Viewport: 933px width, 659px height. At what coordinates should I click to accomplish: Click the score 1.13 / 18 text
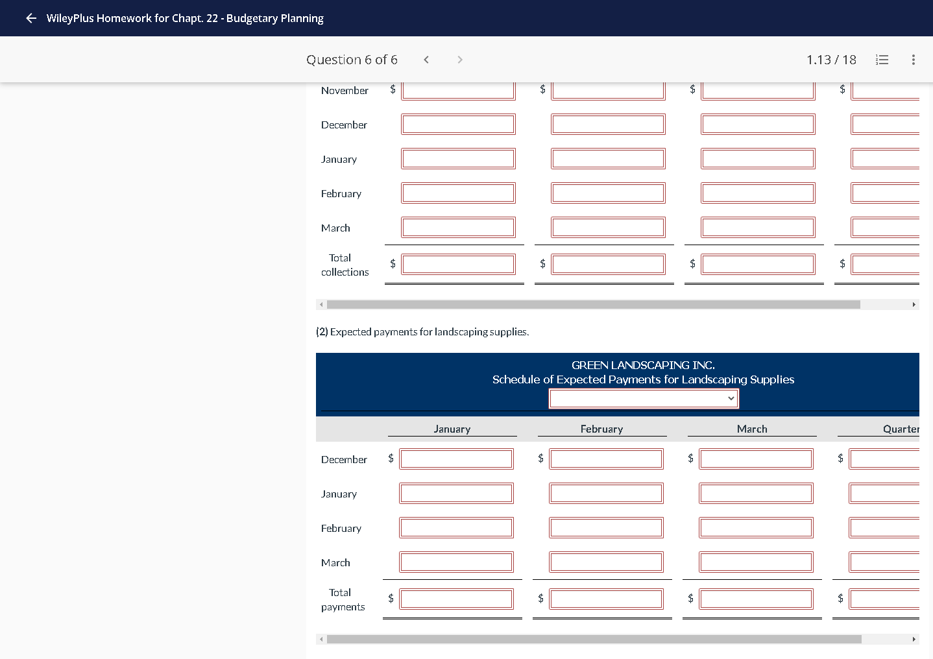pos(831,60)
